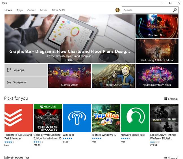Open the Survival Arena tile
183x159 pixels.
[70, 76]
